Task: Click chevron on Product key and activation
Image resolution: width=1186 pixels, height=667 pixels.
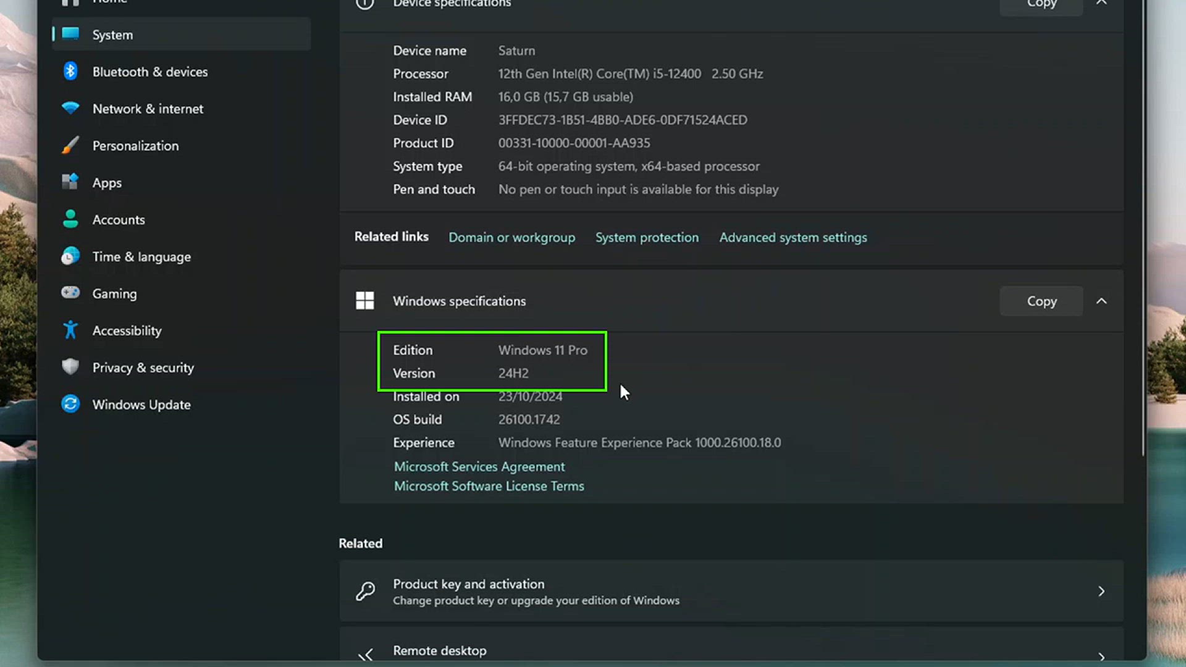Action: 1101,591
